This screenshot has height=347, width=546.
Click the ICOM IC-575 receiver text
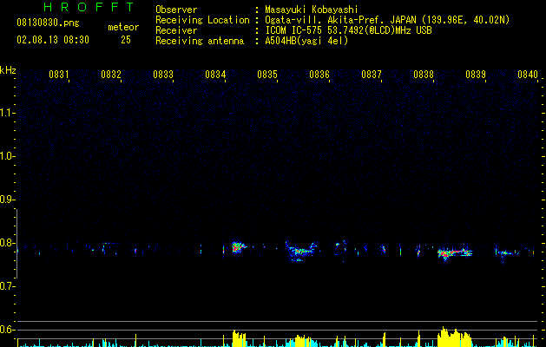[x=348, y=30]
